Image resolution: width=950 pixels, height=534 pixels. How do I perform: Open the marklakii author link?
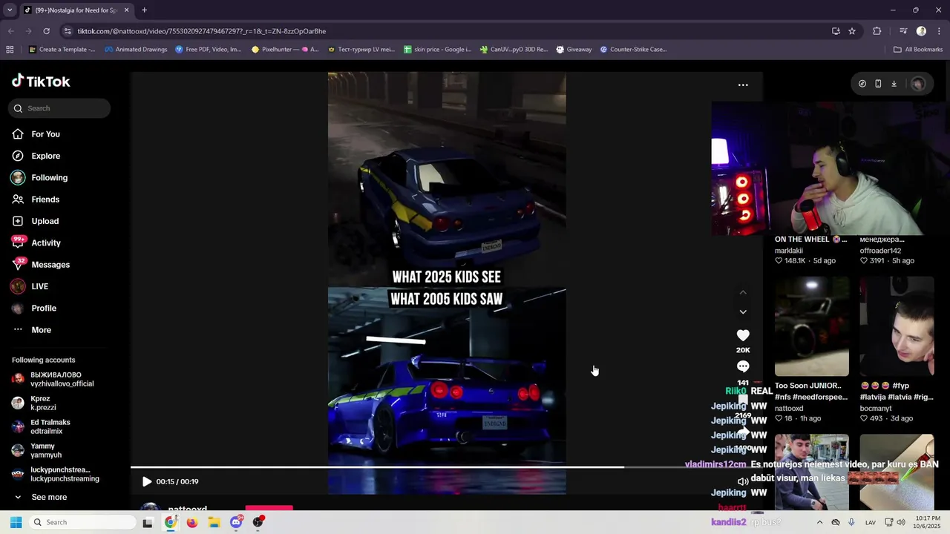[789, 251]
